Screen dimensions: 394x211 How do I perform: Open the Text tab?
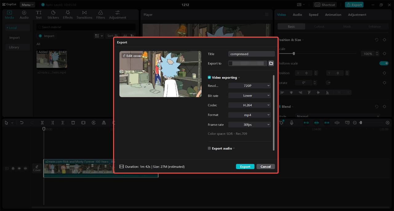click(x=38, y=15)
